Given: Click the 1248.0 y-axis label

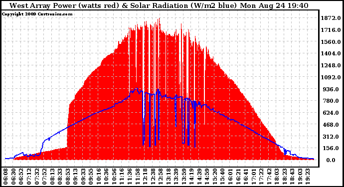Looking at the screenshot, I should pos(331,65).
